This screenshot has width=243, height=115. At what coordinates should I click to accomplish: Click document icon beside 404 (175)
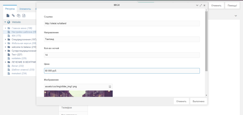9,36
